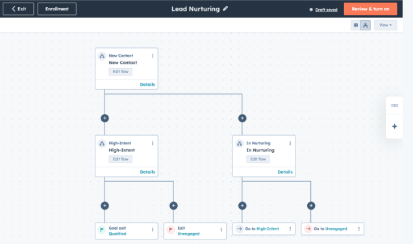This screenshot has height=244, width=413.
Task: Click the plus node above High-Intent stage
Action: (x=105, y=118)
